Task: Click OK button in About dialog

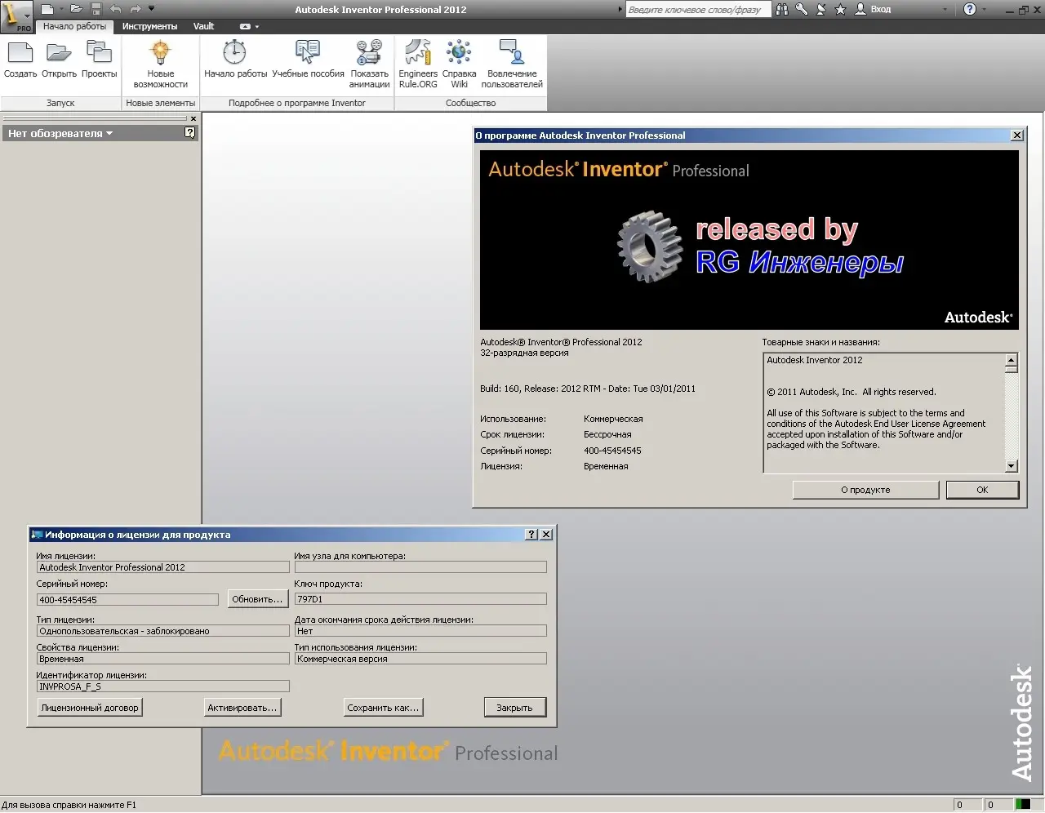Action: pyautogui.click(x=982, y=490)
